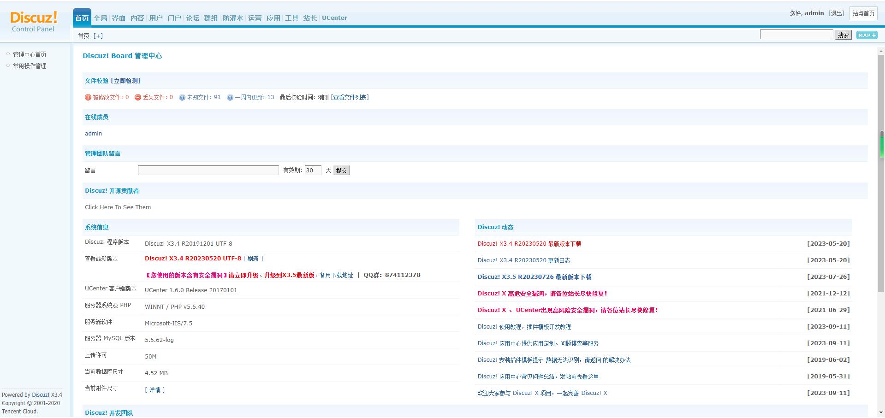
Task: Add shortcut with the [+] link
Action: click(98, 36)
